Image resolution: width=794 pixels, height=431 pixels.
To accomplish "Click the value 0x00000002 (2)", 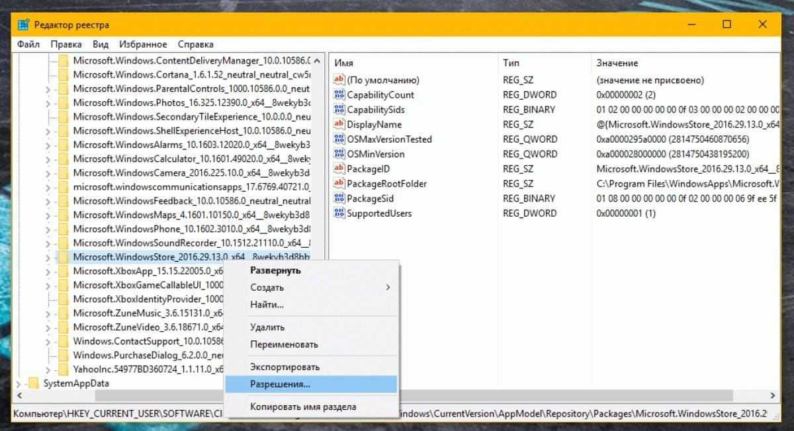I will tap(625, 95).
